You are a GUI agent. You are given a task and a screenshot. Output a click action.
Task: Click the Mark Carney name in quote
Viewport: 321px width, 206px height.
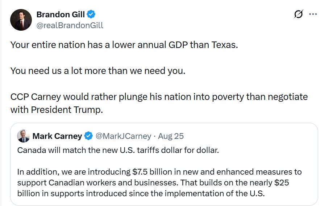pyautogui.click(x=57, y=136)
